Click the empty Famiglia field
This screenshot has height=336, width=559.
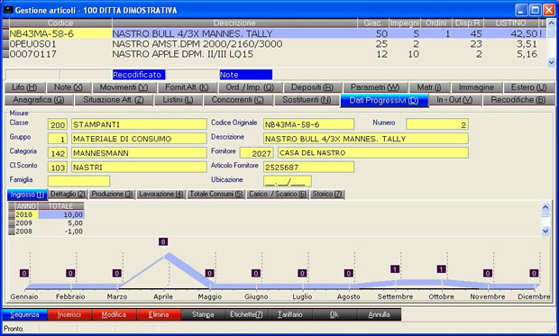click(78, 181)
